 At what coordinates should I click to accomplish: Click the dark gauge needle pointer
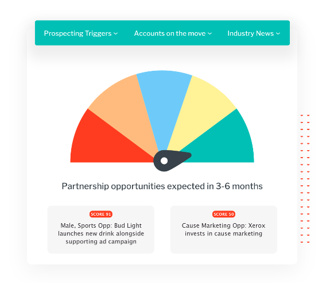[x=172, y=160]
